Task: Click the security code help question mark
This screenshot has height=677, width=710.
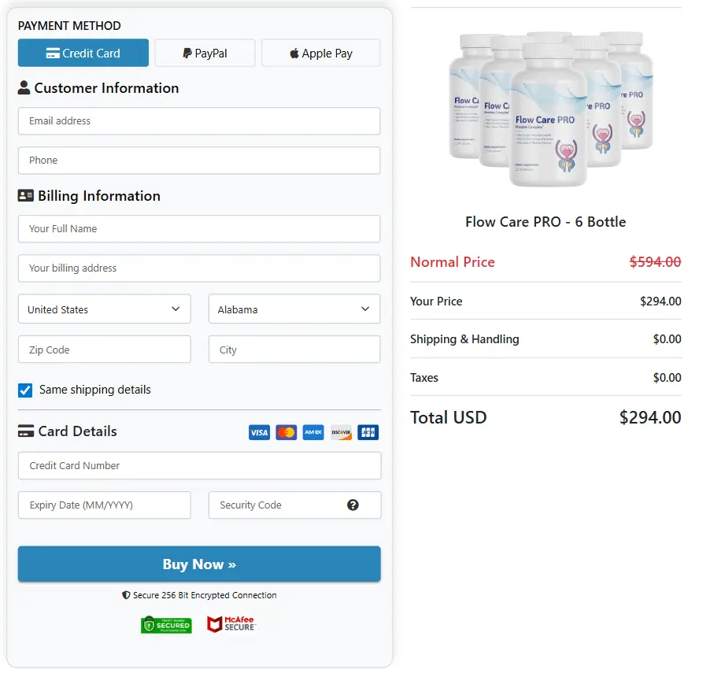Action: (353, 505)
